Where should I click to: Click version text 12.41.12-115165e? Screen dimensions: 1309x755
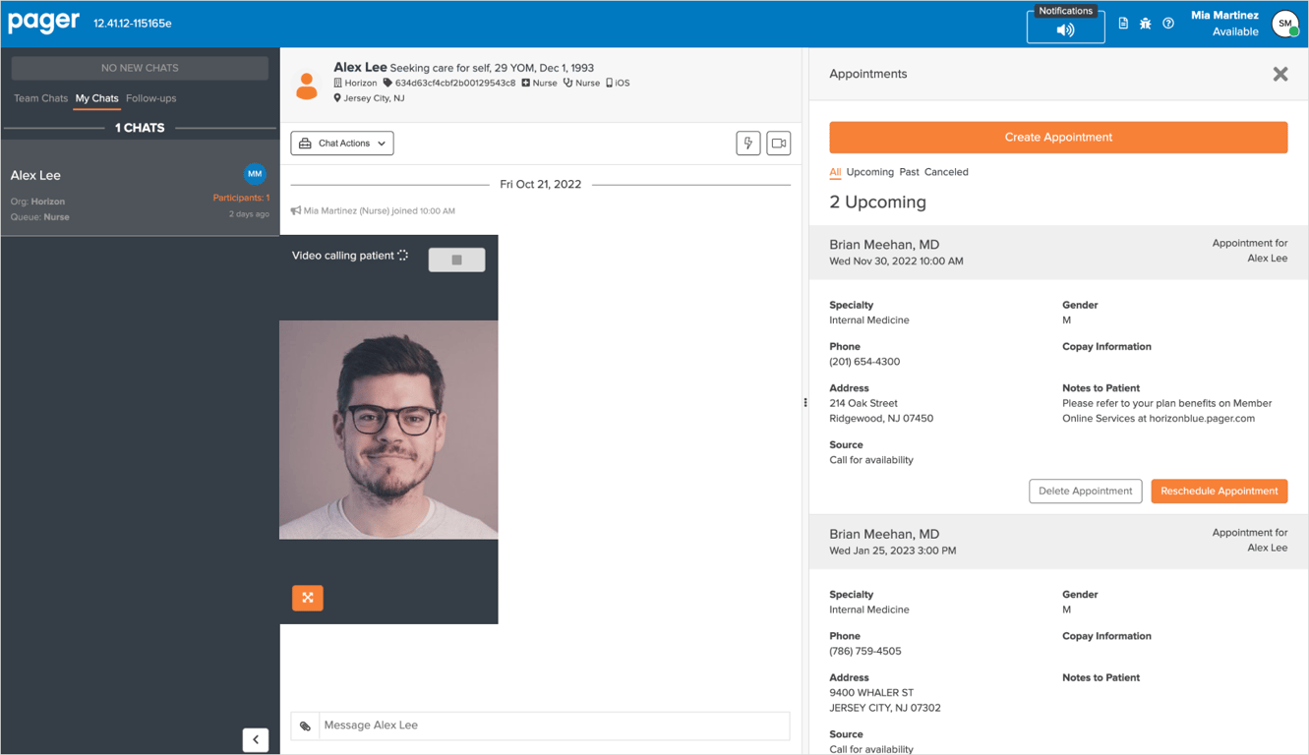pyautogui.click(x=133, y=24)
